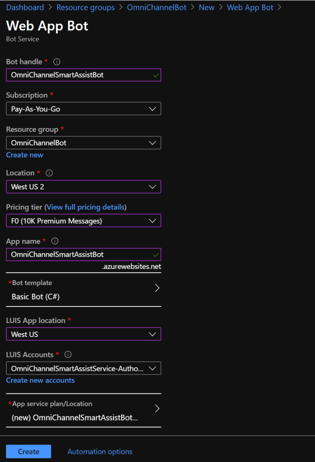315x462 pixels.
Task: Open Bot template selection chevron
Action: (x=157, y=288)
